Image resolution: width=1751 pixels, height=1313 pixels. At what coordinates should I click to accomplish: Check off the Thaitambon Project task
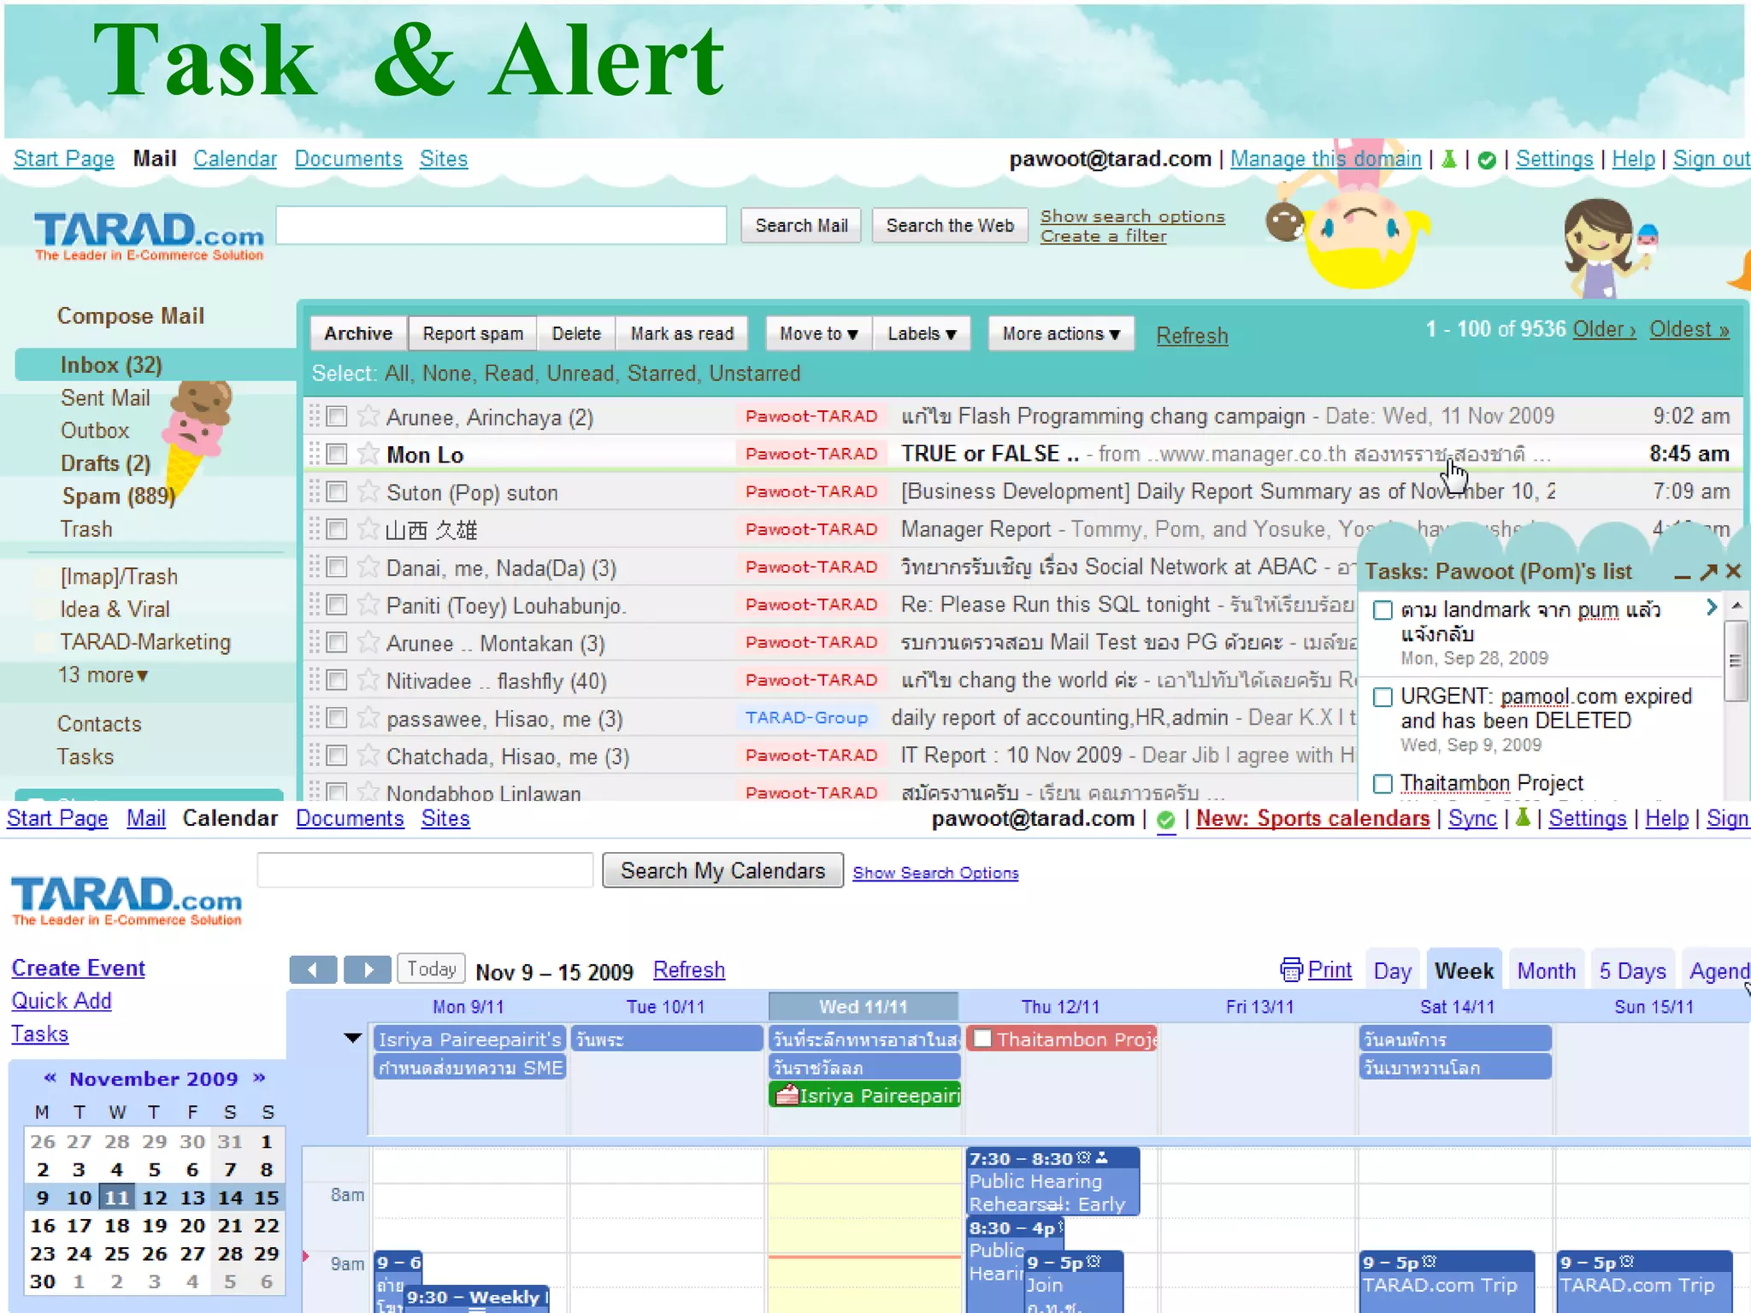pos(1383,784)
